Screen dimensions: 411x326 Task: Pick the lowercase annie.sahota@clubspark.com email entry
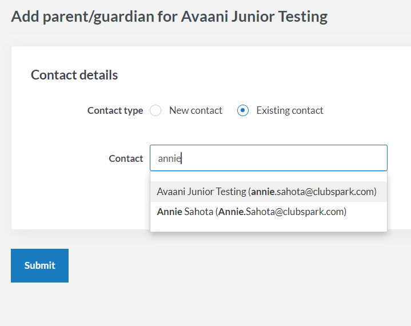(x=313, y=192)
